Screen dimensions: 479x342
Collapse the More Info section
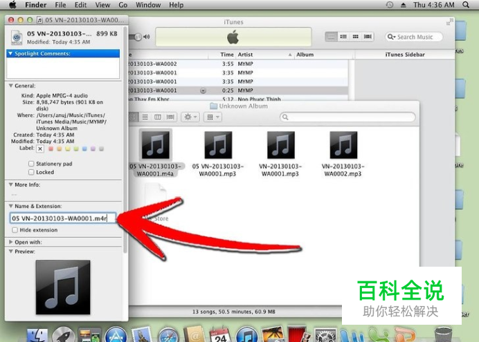11,184
